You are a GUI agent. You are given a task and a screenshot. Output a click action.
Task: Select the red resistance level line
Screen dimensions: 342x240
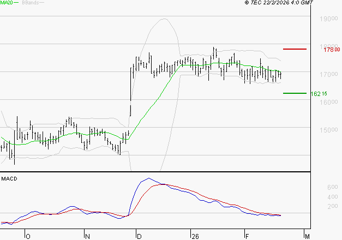(x=295, y=49)
